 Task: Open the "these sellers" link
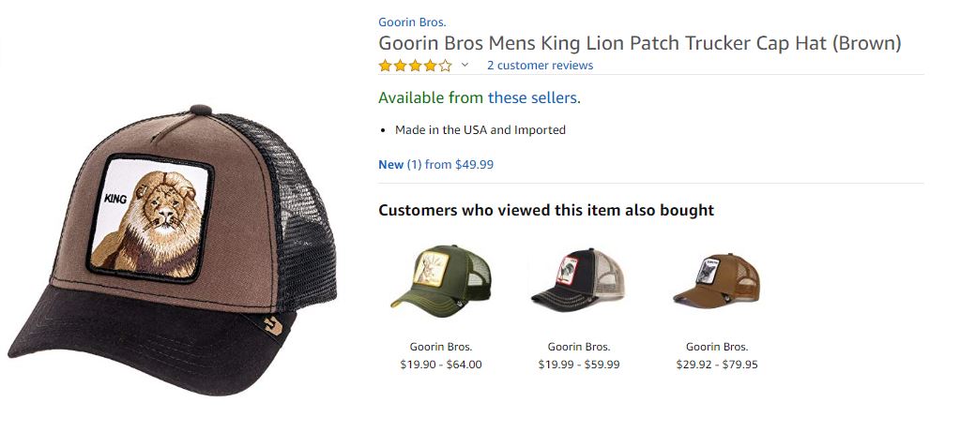pyautogui.click(x=533, y=97)
